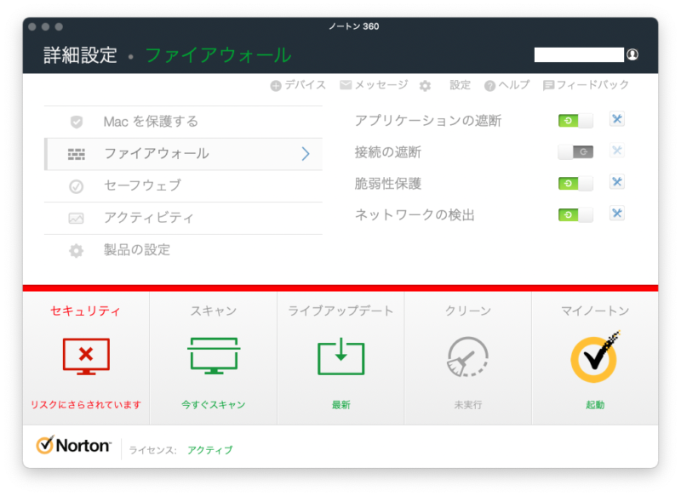Click 今すぐスキャン to start a scan
Screen dimensions: 681x496
pyautogui.click(x=212, y=405)
